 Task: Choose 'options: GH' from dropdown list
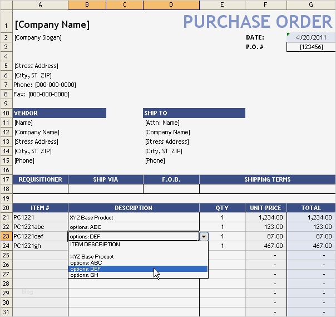[138, 275]
